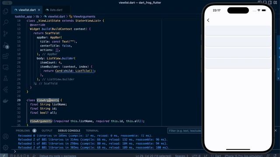Screen dimensions: 280x157
Task: Click 'Debug my code + packages' in status bar
Action: coord(58,156)
